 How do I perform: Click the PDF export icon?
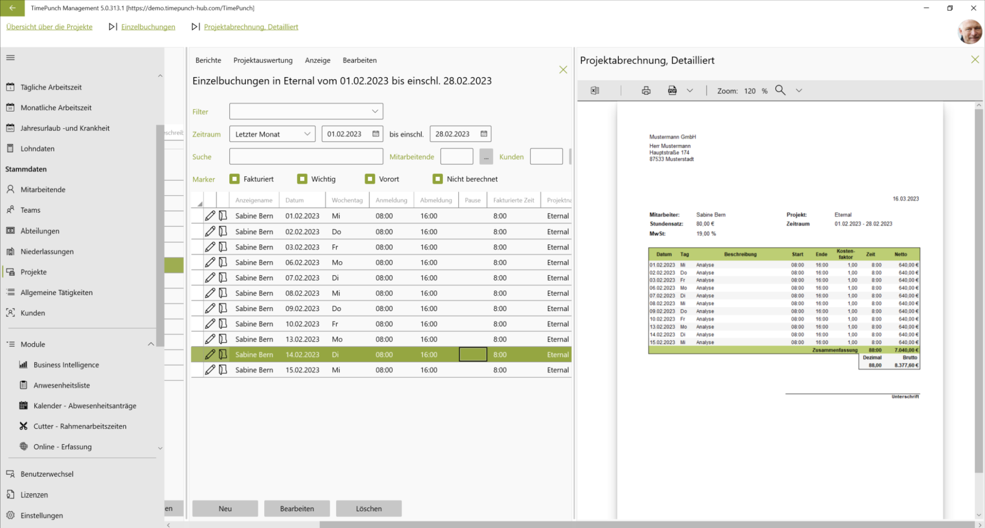[672, 91]
